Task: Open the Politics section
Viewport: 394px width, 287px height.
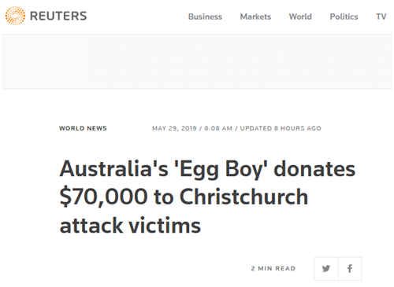Action: 344,17
